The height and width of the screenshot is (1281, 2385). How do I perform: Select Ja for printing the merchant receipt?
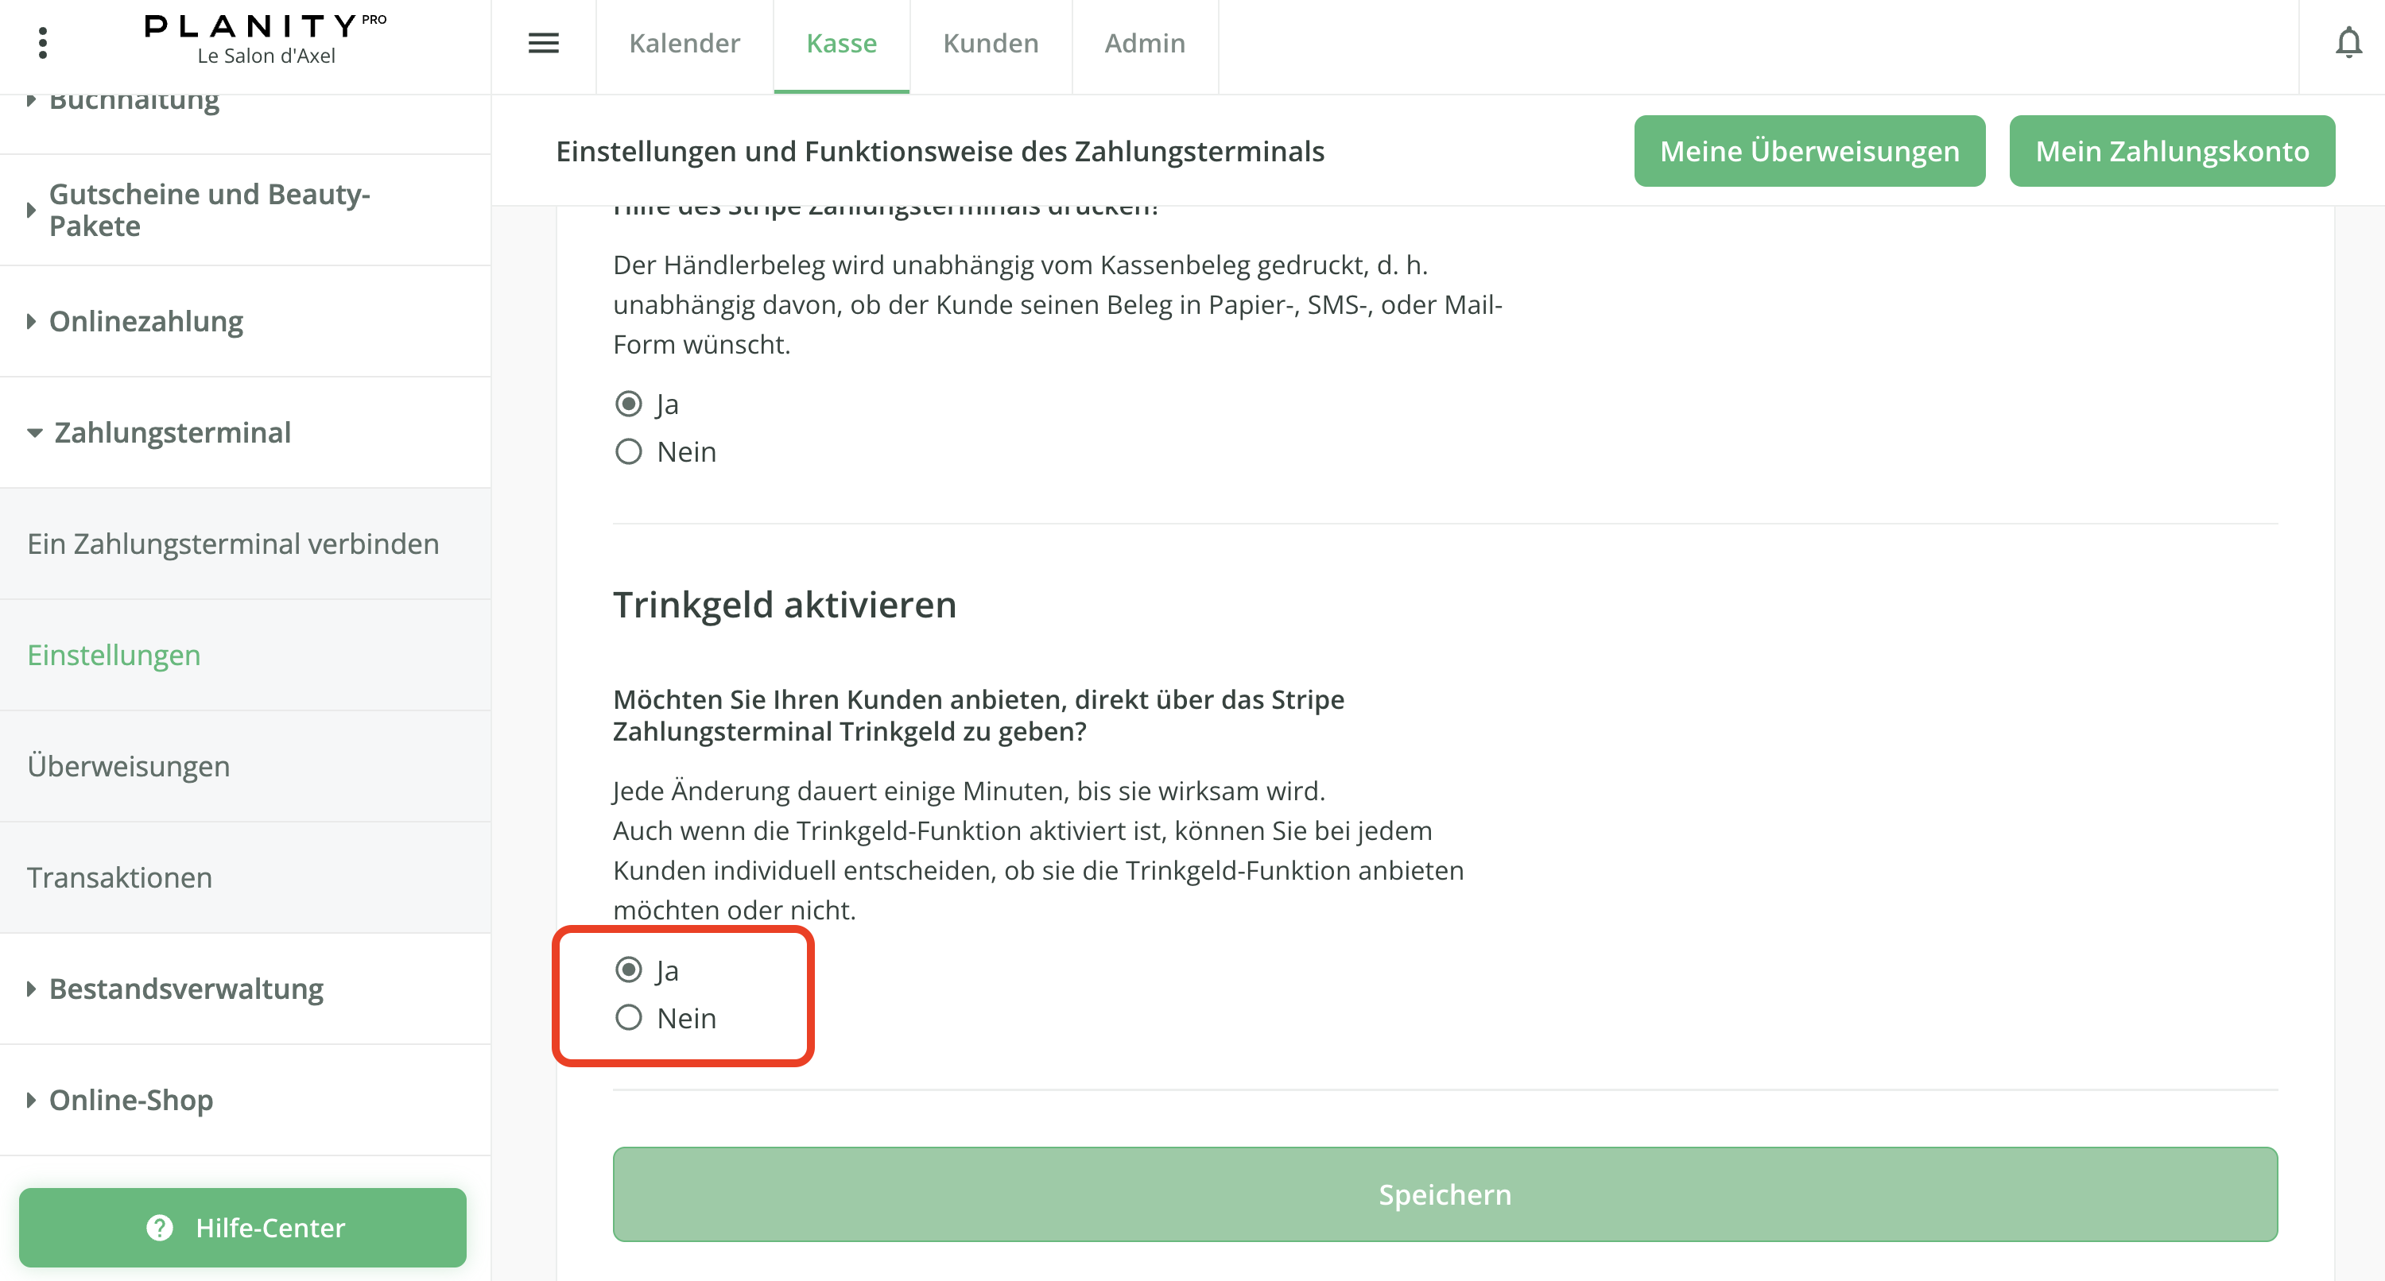click(x=629, y=404)
